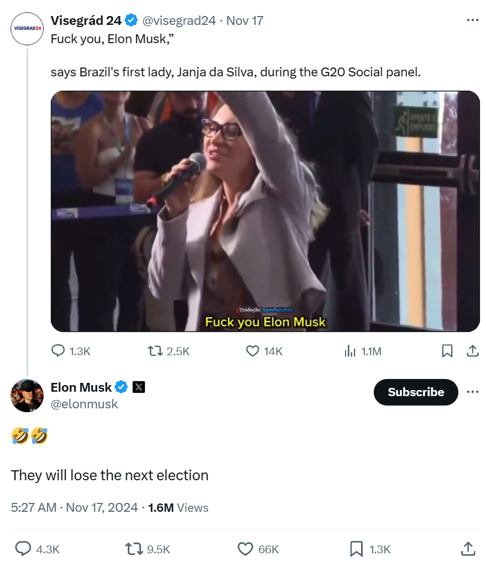Share Elon Musk's post
The width and height of the screenshot is (486, 566).
coord(468,549)
